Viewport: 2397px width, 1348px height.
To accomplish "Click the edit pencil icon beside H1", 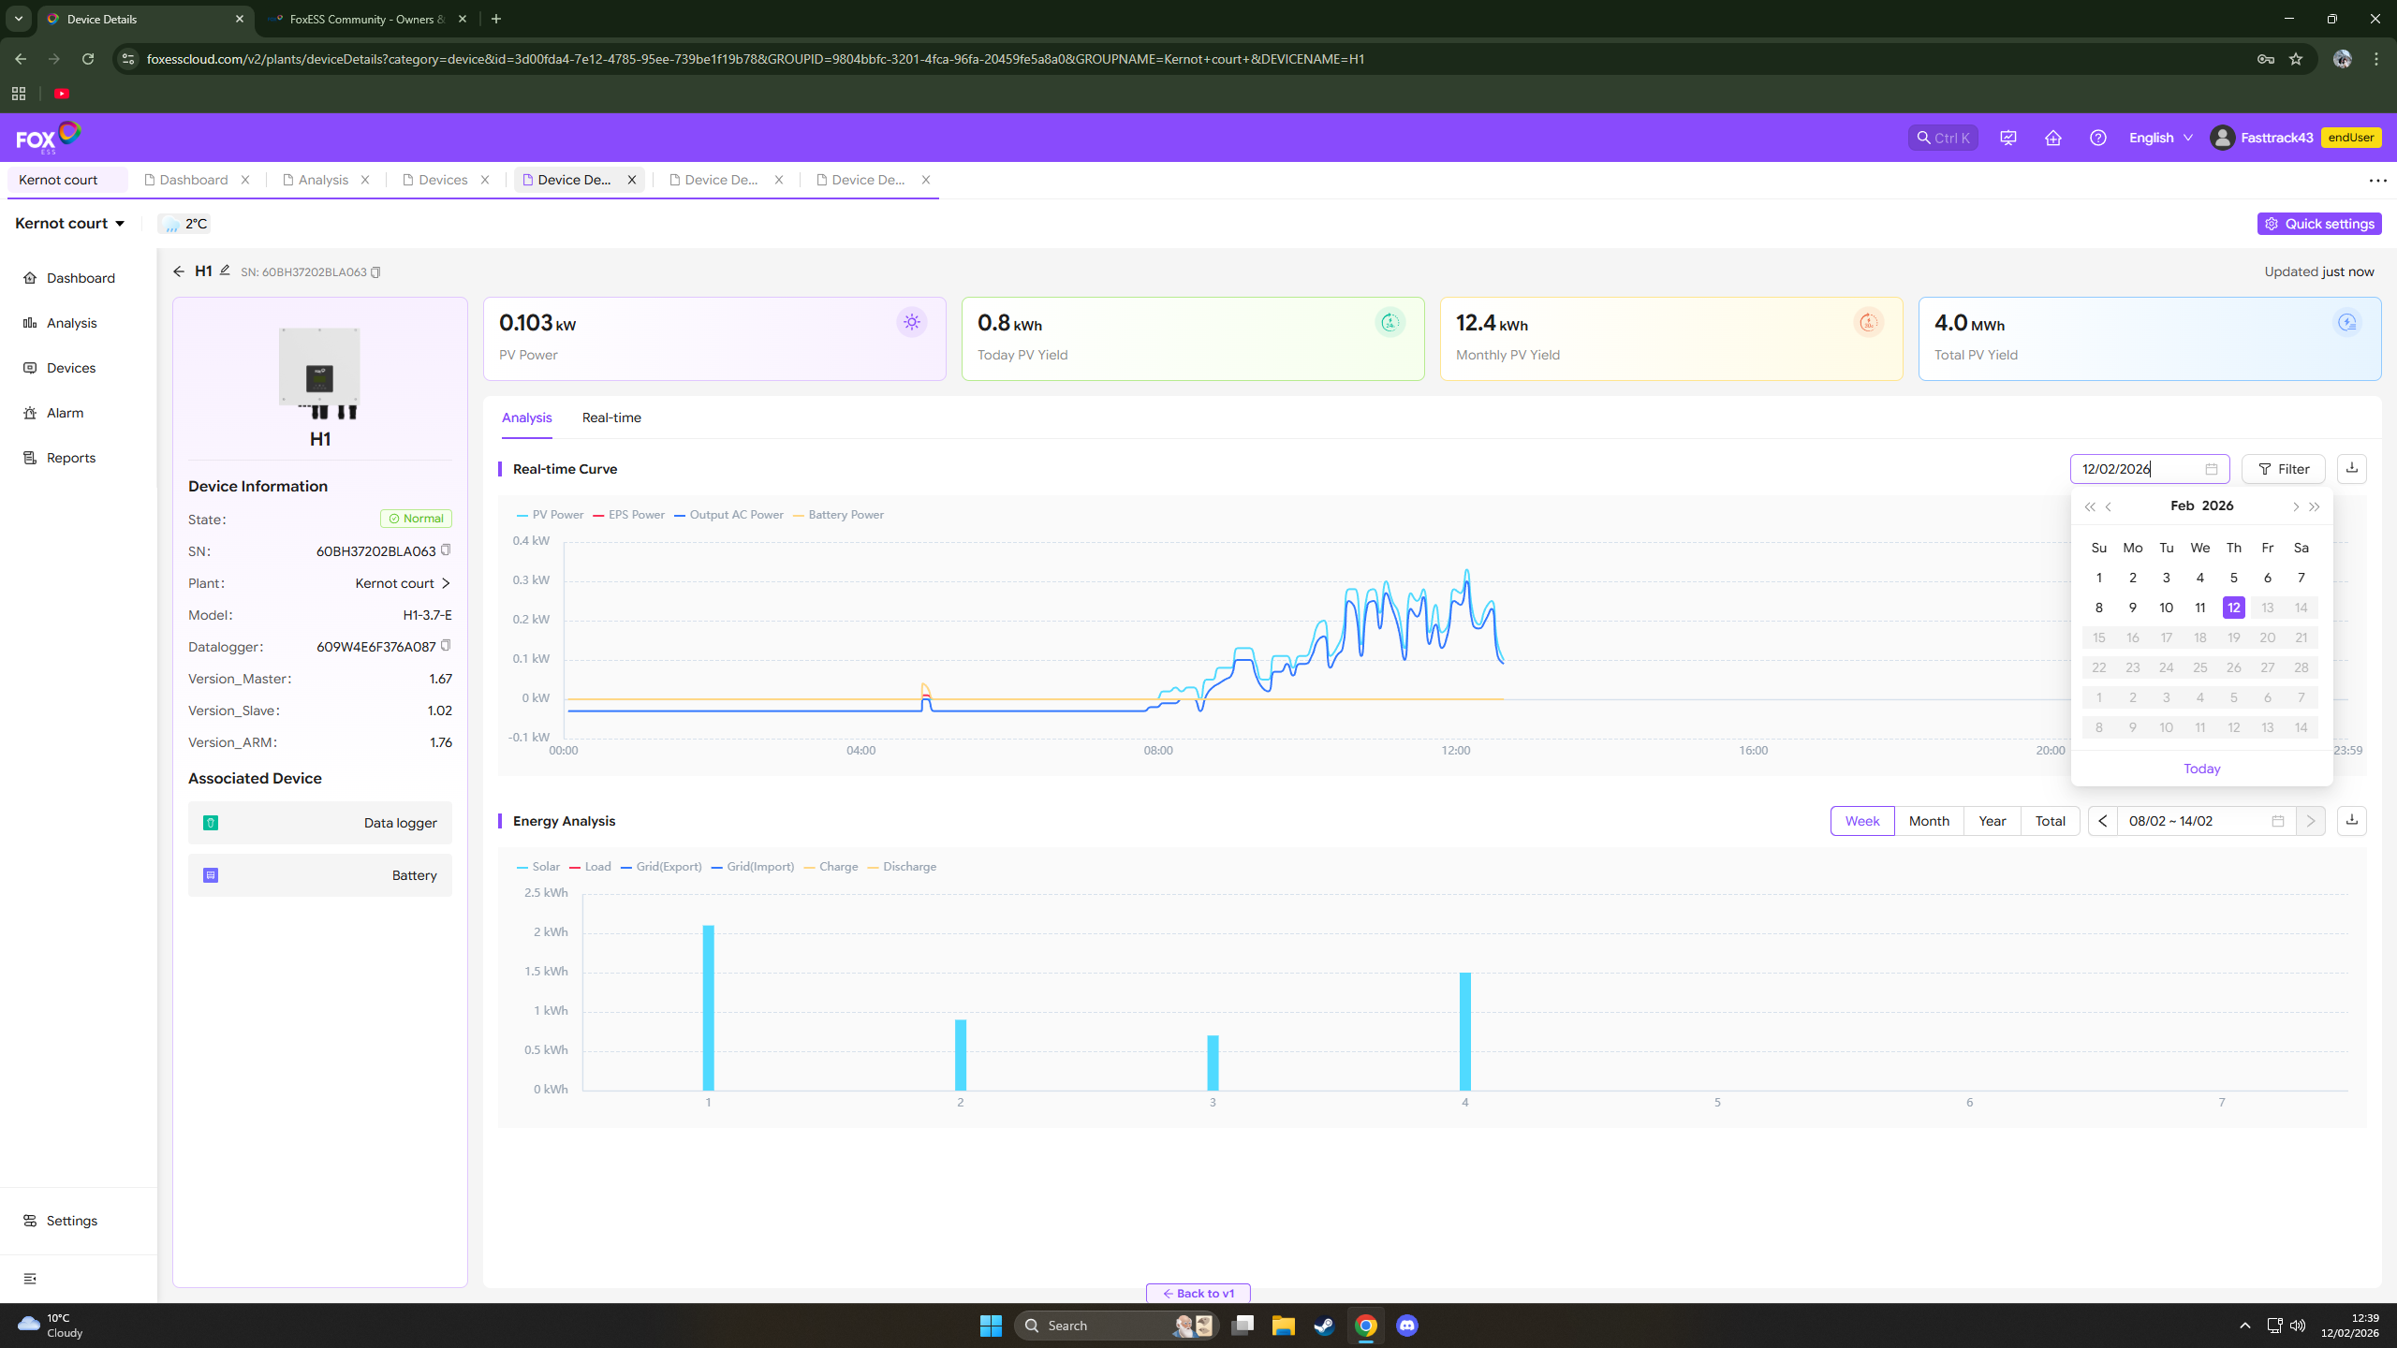I will (225, 271).
